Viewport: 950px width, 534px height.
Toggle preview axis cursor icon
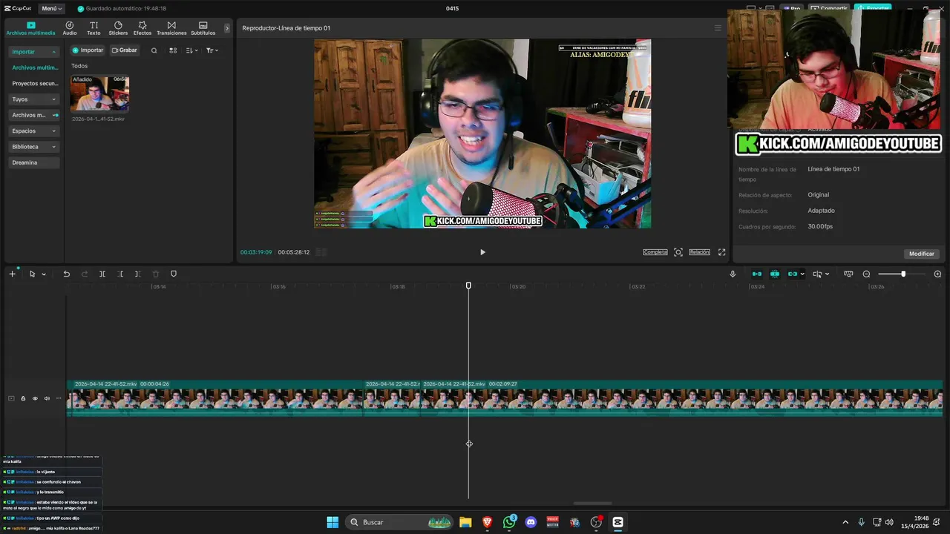click(817, 274)
